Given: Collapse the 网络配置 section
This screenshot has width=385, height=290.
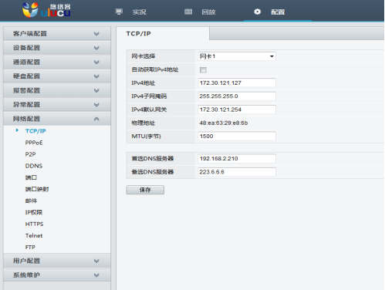Looking at the screenshot, I should coord(57,119).
